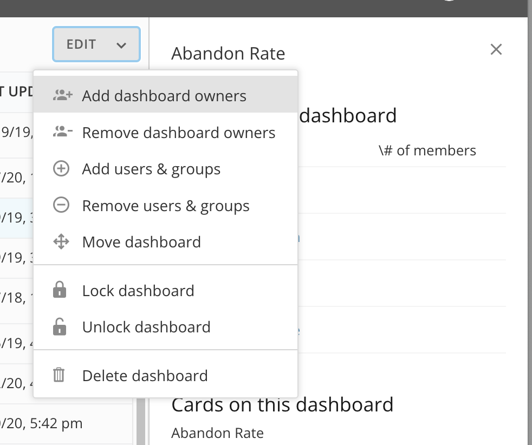Click the trash can icon

click(x=59, y=375)
